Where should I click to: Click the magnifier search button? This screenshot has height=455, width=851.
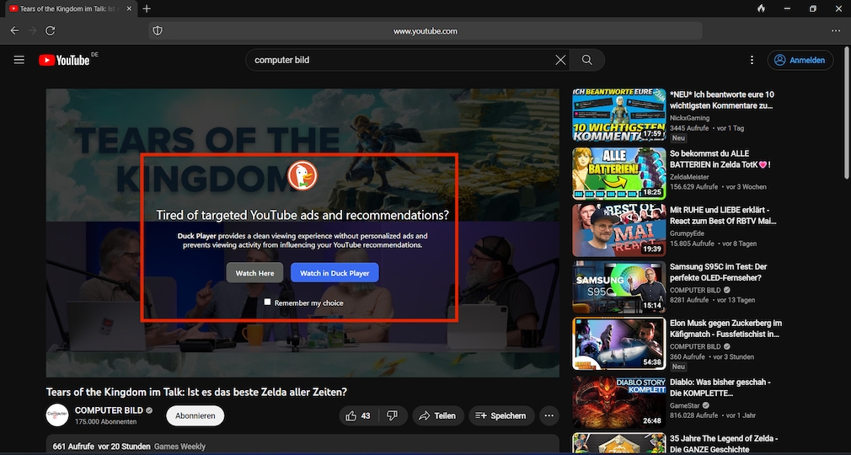pyautogui.click(x=587, y=60)
